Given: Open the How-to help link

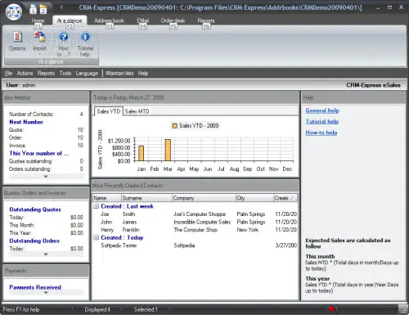Looking at the screenshot, I should 321,133.
